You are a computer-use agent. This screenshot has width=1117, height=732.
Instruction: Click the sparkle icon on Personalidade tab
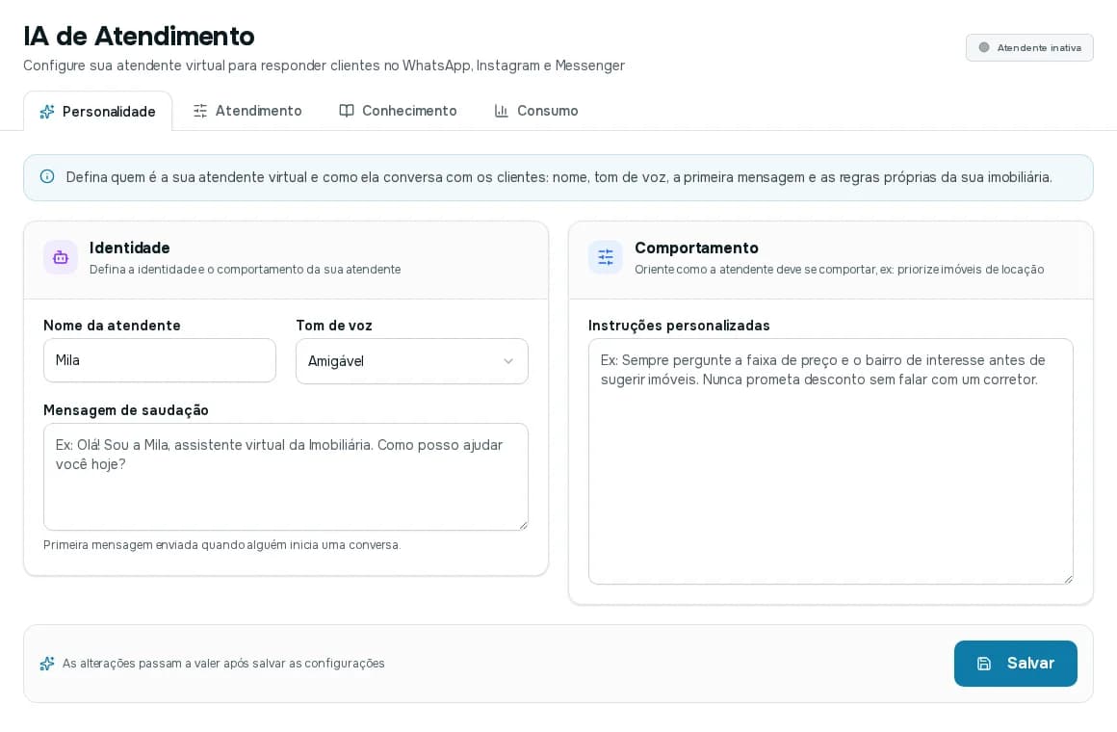pos(47,112)
